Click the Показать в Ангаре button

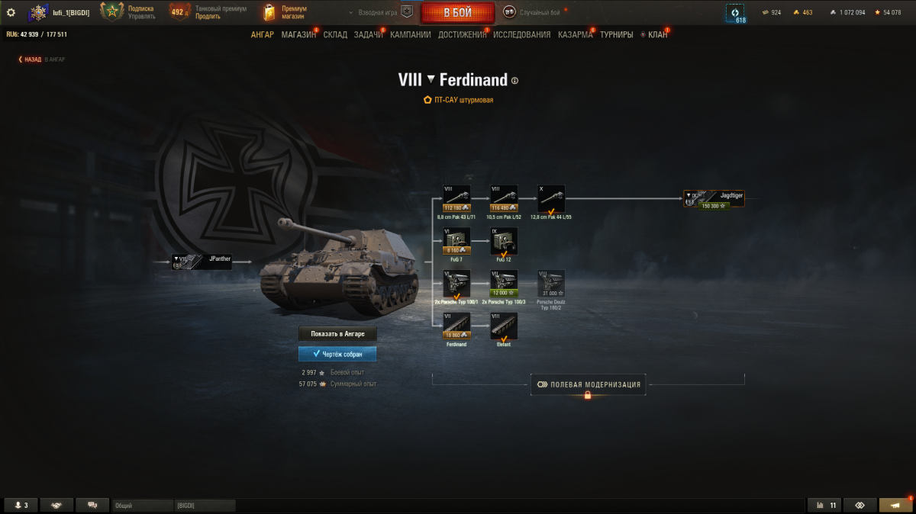coord(337,334)
